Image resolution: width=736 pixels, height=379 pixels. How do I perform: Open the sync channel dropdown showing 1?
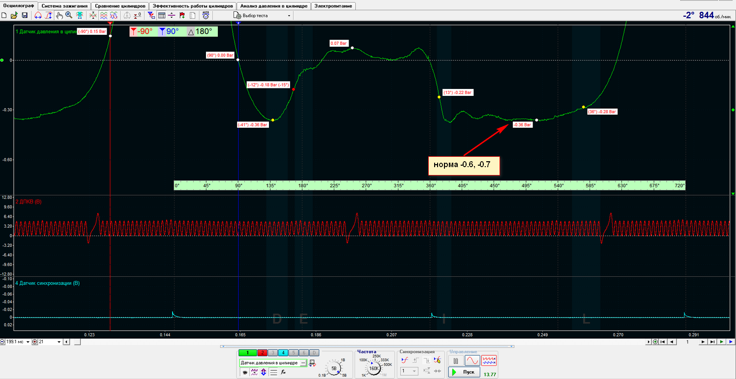409,371
